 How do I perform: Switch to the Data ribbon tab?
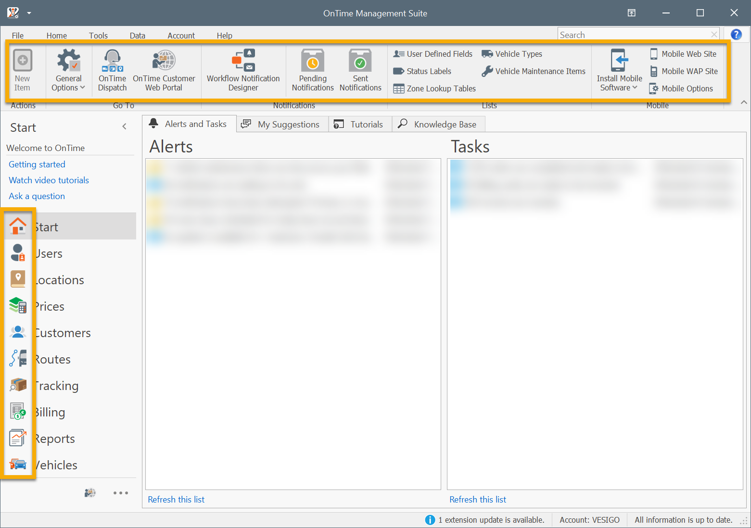tap(138, 36)
